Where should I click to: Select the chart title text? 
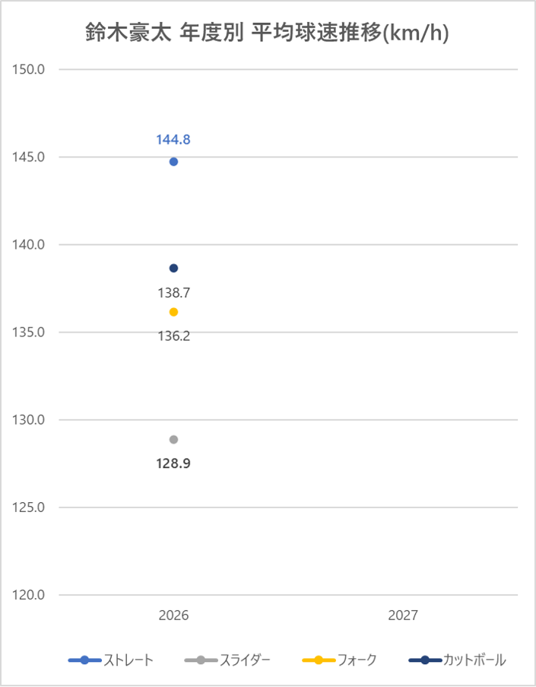pos(267,33)
